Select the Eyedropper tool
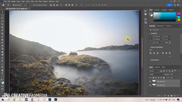 coord(2,30)
